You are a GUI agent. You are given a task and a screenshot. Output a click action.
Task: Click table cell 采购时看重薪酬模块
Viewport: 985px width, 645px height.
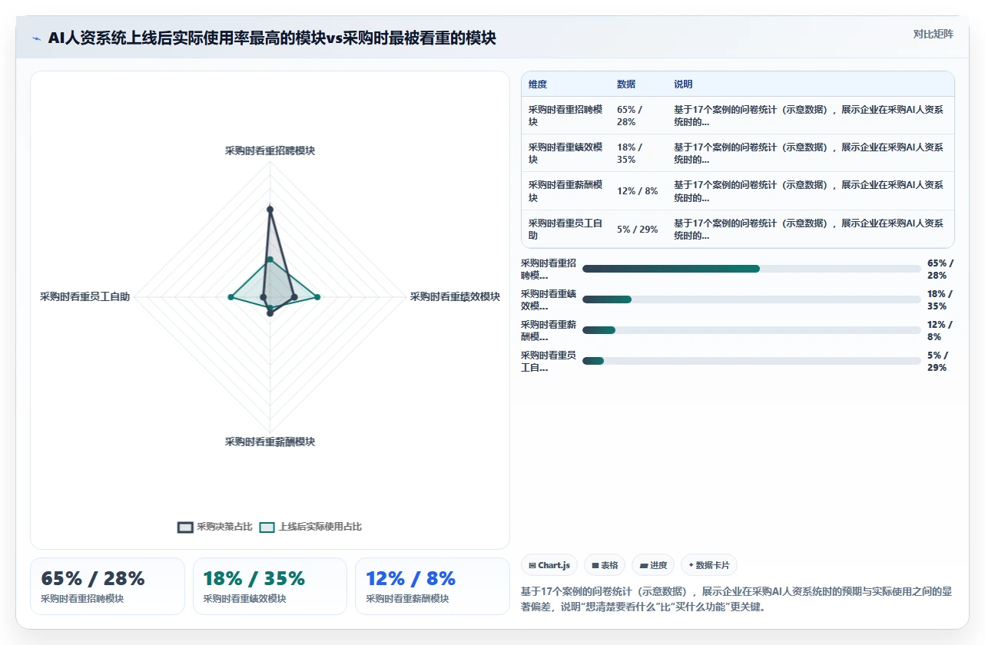565,191
